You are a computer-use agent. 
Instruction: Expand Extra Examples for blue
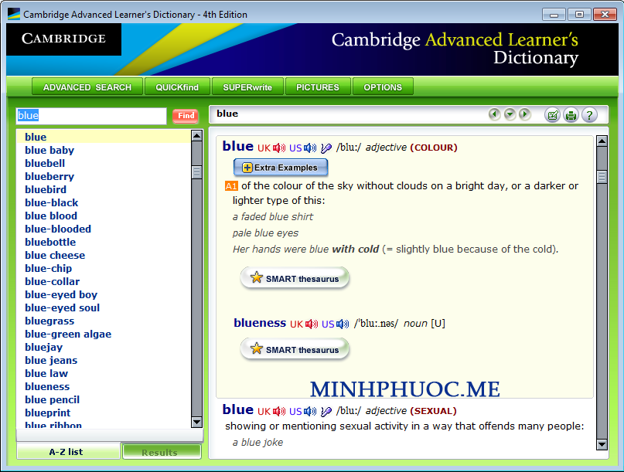(x=281, y=168)
